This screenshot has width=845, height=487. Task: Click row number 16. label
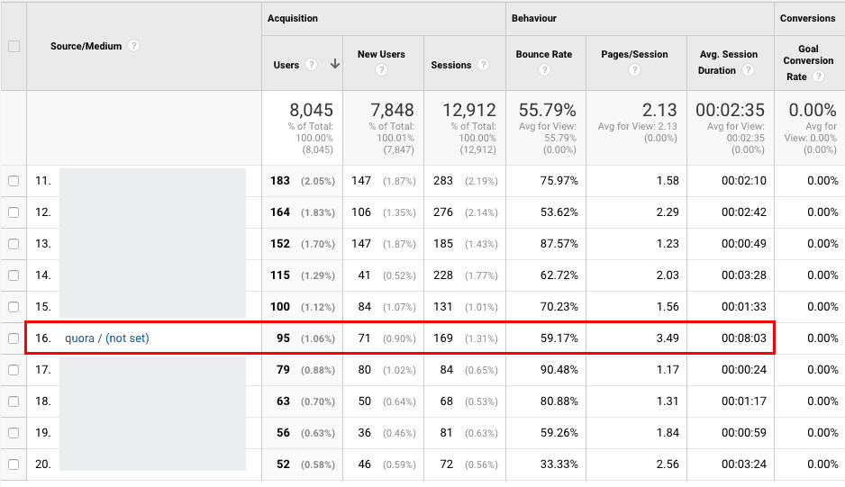[43, 338]
